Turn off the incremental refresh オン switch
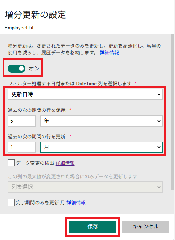 pos(17,68)
